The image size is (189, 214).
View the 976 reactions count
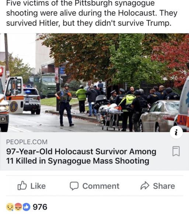point(40,207)
